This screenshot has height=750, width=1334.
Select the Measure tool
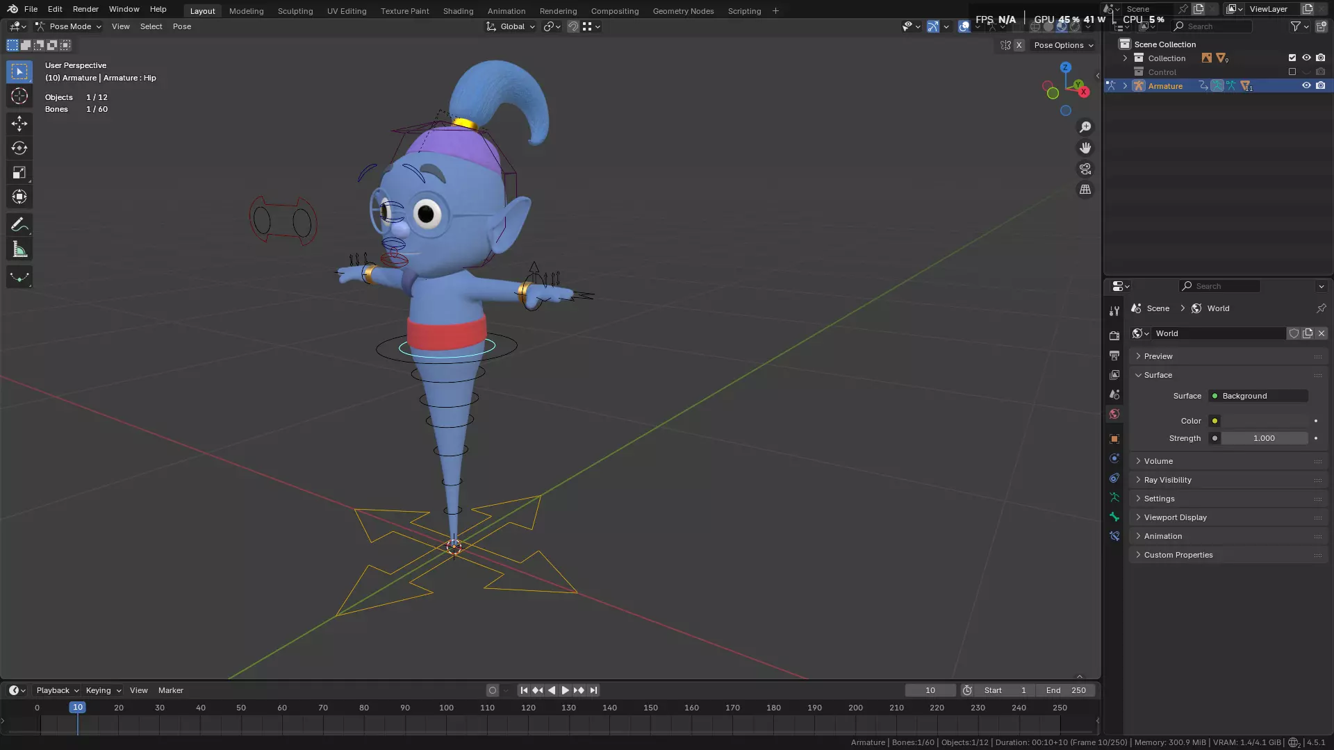click(19, 249)
